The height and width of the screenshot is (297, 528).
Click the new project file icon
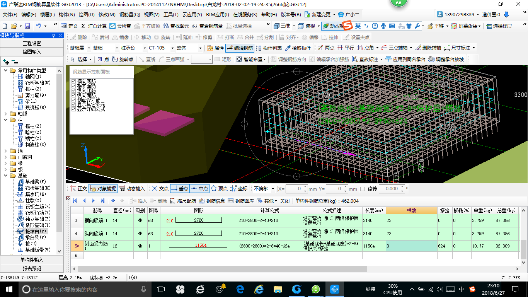click(5, 26)
